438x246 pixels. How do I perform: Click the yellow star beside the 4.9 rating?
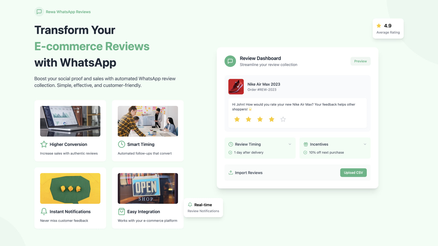[379, 25]
